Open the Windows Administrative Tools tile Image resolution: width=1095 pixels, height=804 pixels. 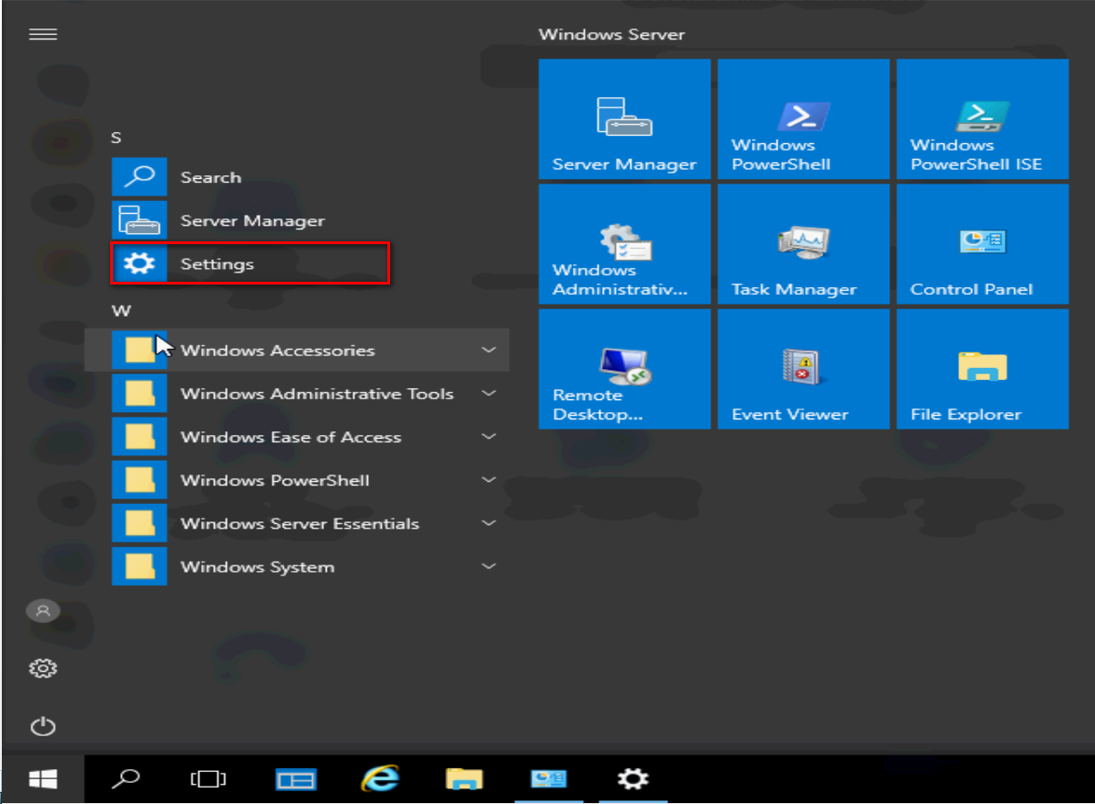[x=624, y=244]
